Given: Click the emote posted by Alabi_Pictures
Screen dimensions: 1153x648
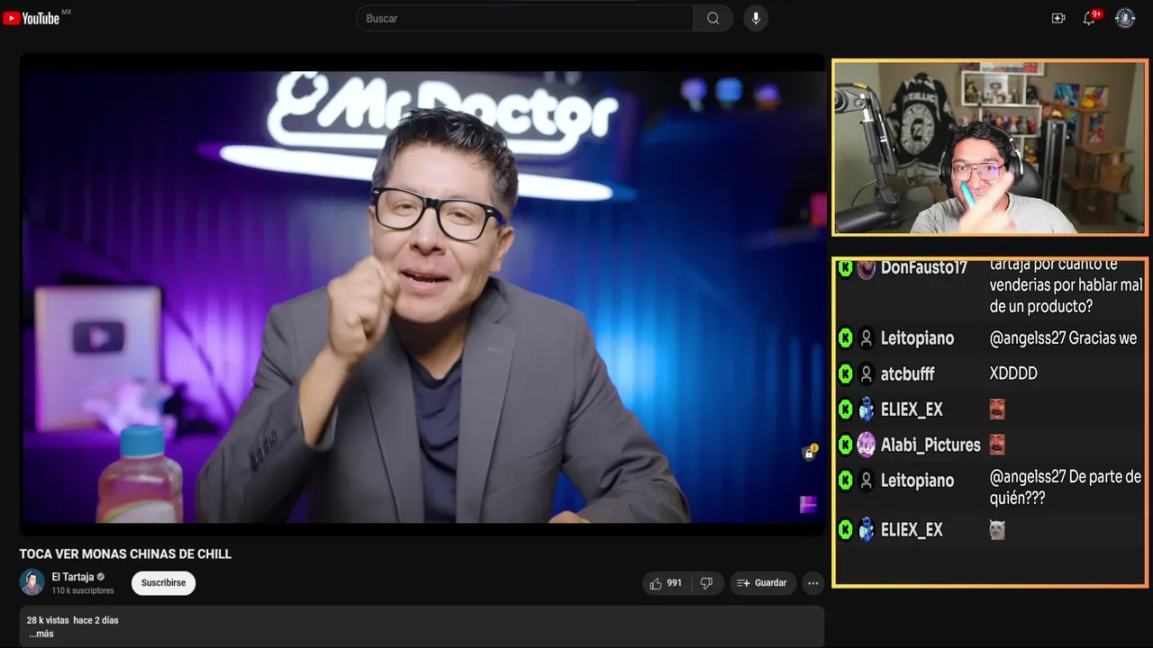Looking at the screenshot, I should pyautogui.click(x=997, y=445).
